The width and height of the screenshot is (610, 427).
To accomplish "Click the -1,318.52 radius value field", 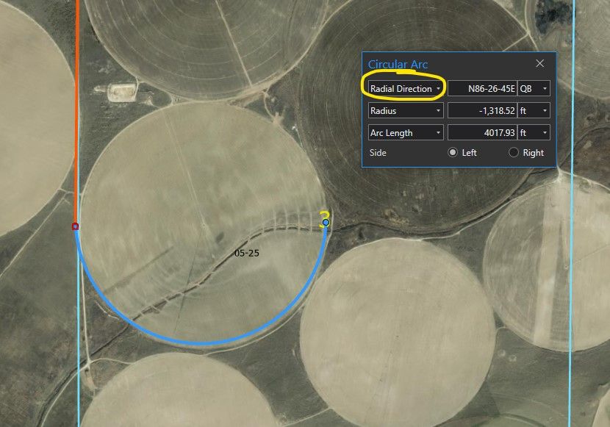I will pyautogui.click(x=482, y=111).
